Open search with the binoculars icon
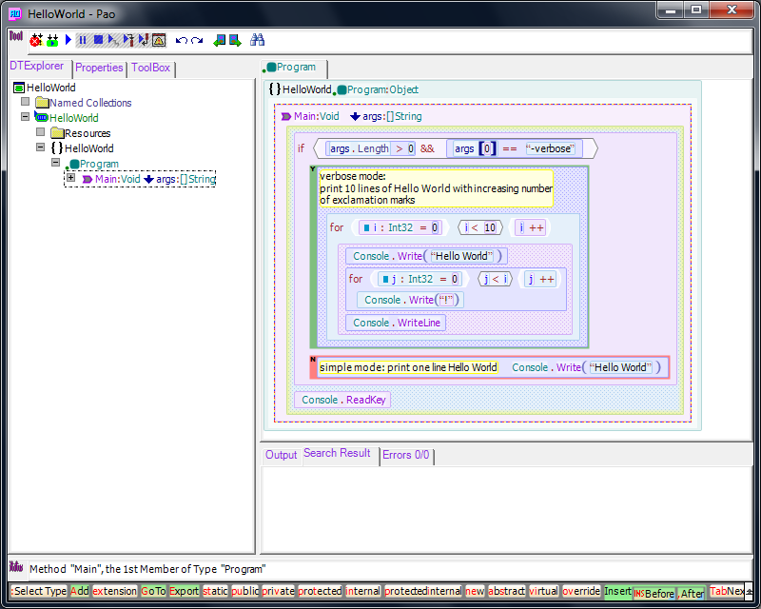761x609 pixels. [257, 40]
